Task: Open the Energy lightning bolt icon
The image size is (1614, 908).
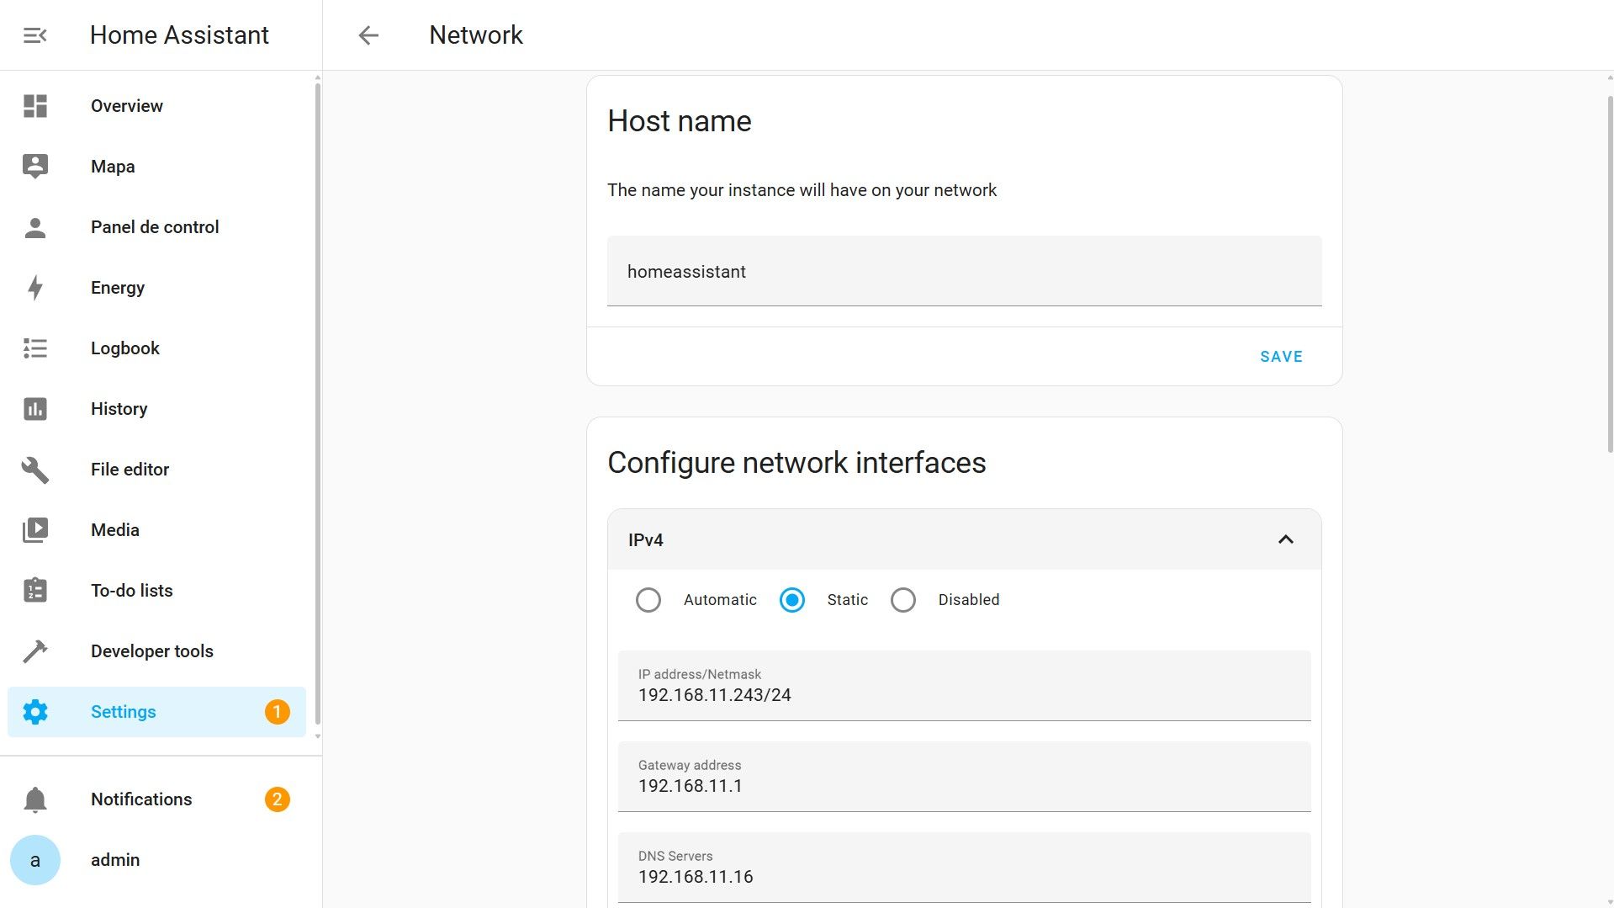Action: (x=35, y=288)
